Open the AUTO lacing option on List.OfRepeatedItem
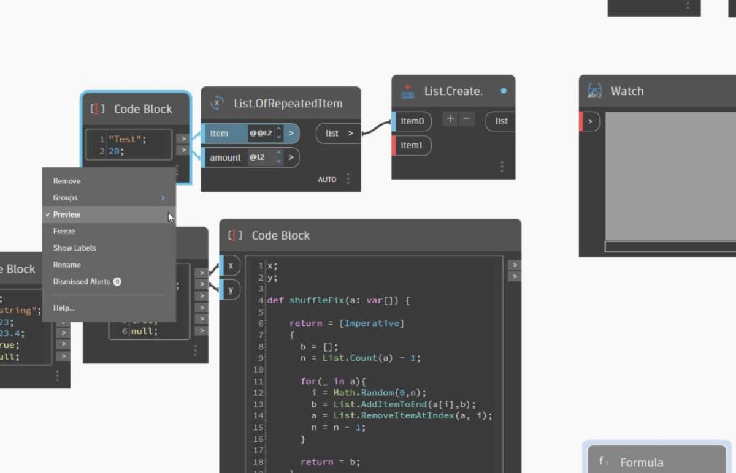The height and width of the screenshot is (473, 736). [327, 180]
